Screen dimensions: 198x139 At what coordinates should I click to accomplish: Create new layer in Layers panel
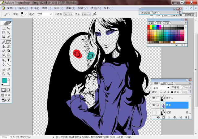[x=181, y=117]
